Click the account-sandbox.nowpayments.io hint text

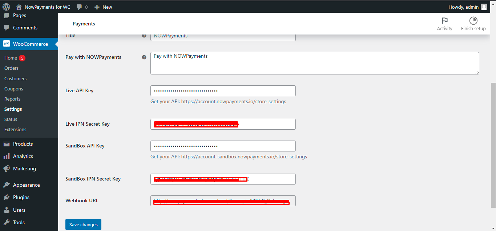(x=229, y=157)
